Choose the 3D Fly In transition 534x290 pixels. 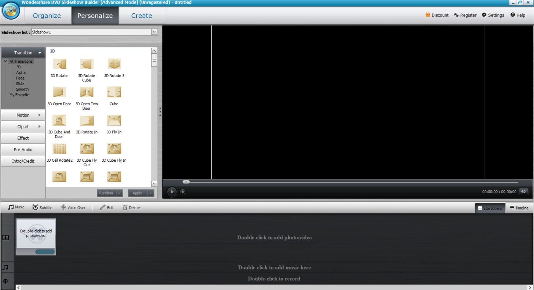114,121
